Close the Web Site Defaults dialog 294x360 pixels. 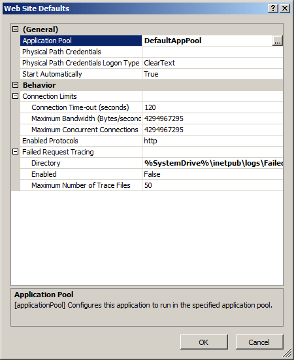click(285, 9)
